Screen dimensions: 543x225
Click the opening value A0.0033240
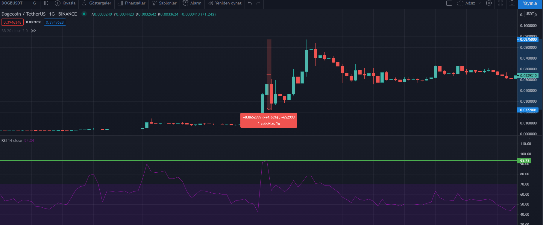101,14
